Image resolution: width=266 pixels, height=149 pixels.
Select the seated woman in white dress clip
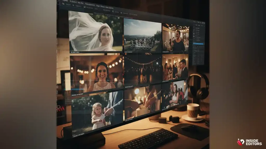[174, 95]
